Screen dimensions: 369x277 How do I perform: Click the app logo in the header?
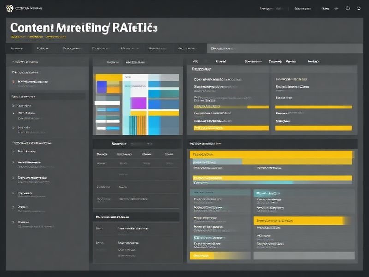9,8
